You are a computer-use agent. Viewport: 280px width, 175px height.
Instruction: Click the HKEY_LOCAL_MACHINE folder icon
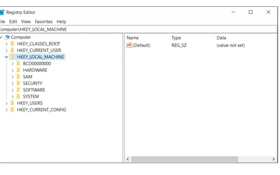tap(12, 57)
